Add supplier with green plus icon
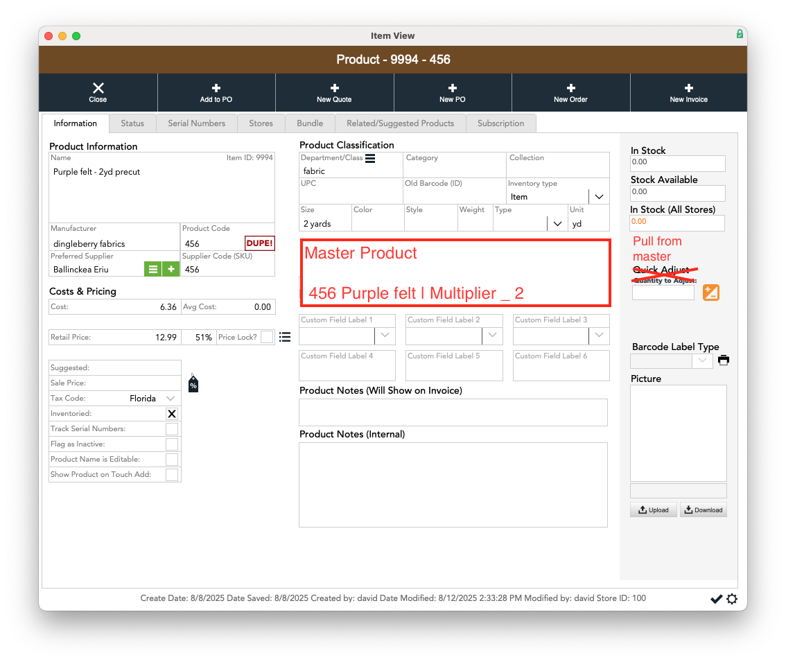 click(171, 269)
